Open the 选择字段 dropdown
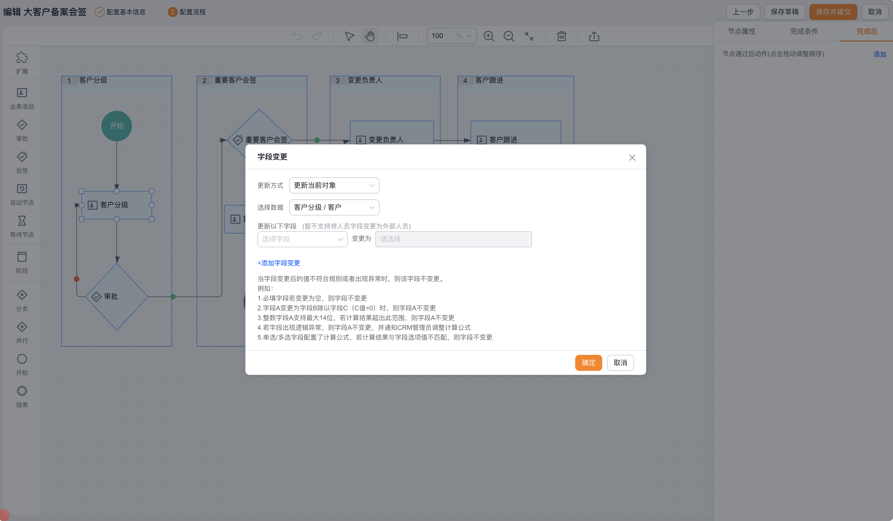 302,239
